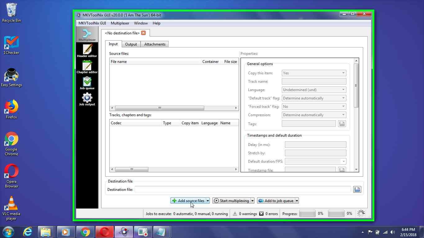
Task: Click the Type column header
Action: click(x=171, y=123)
